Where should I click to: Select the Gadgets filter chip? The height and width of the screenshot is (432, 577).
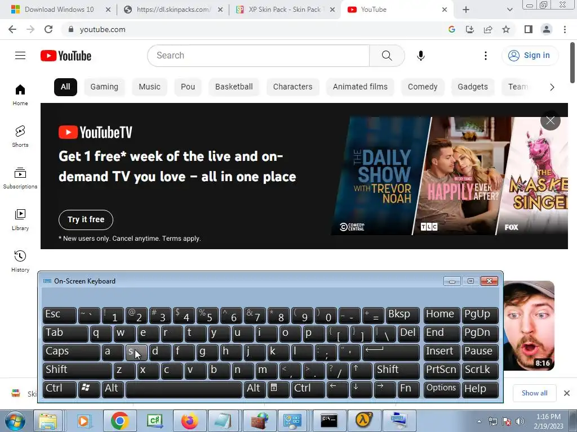473,87
